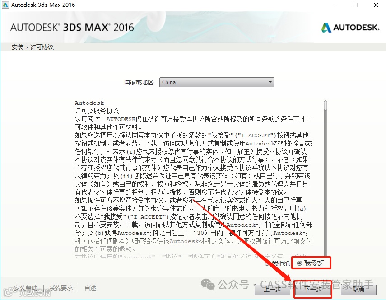Close the Autodesk 3ds Max installer window
Screen dimensions: 386x300
[x=376, y=5]
